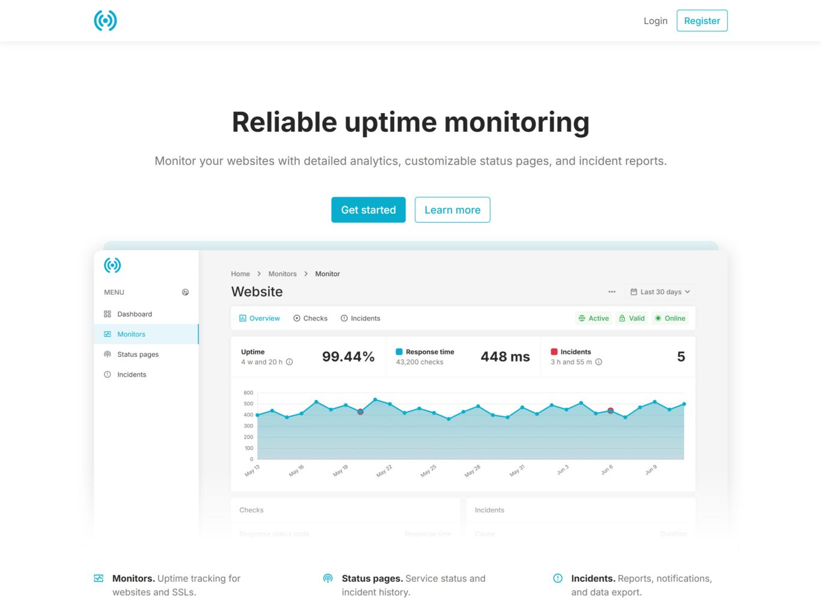Open Dashboard from the sidebar menu
The height and width of the screenshot is (616, 821).
click(x=135, y=314)
